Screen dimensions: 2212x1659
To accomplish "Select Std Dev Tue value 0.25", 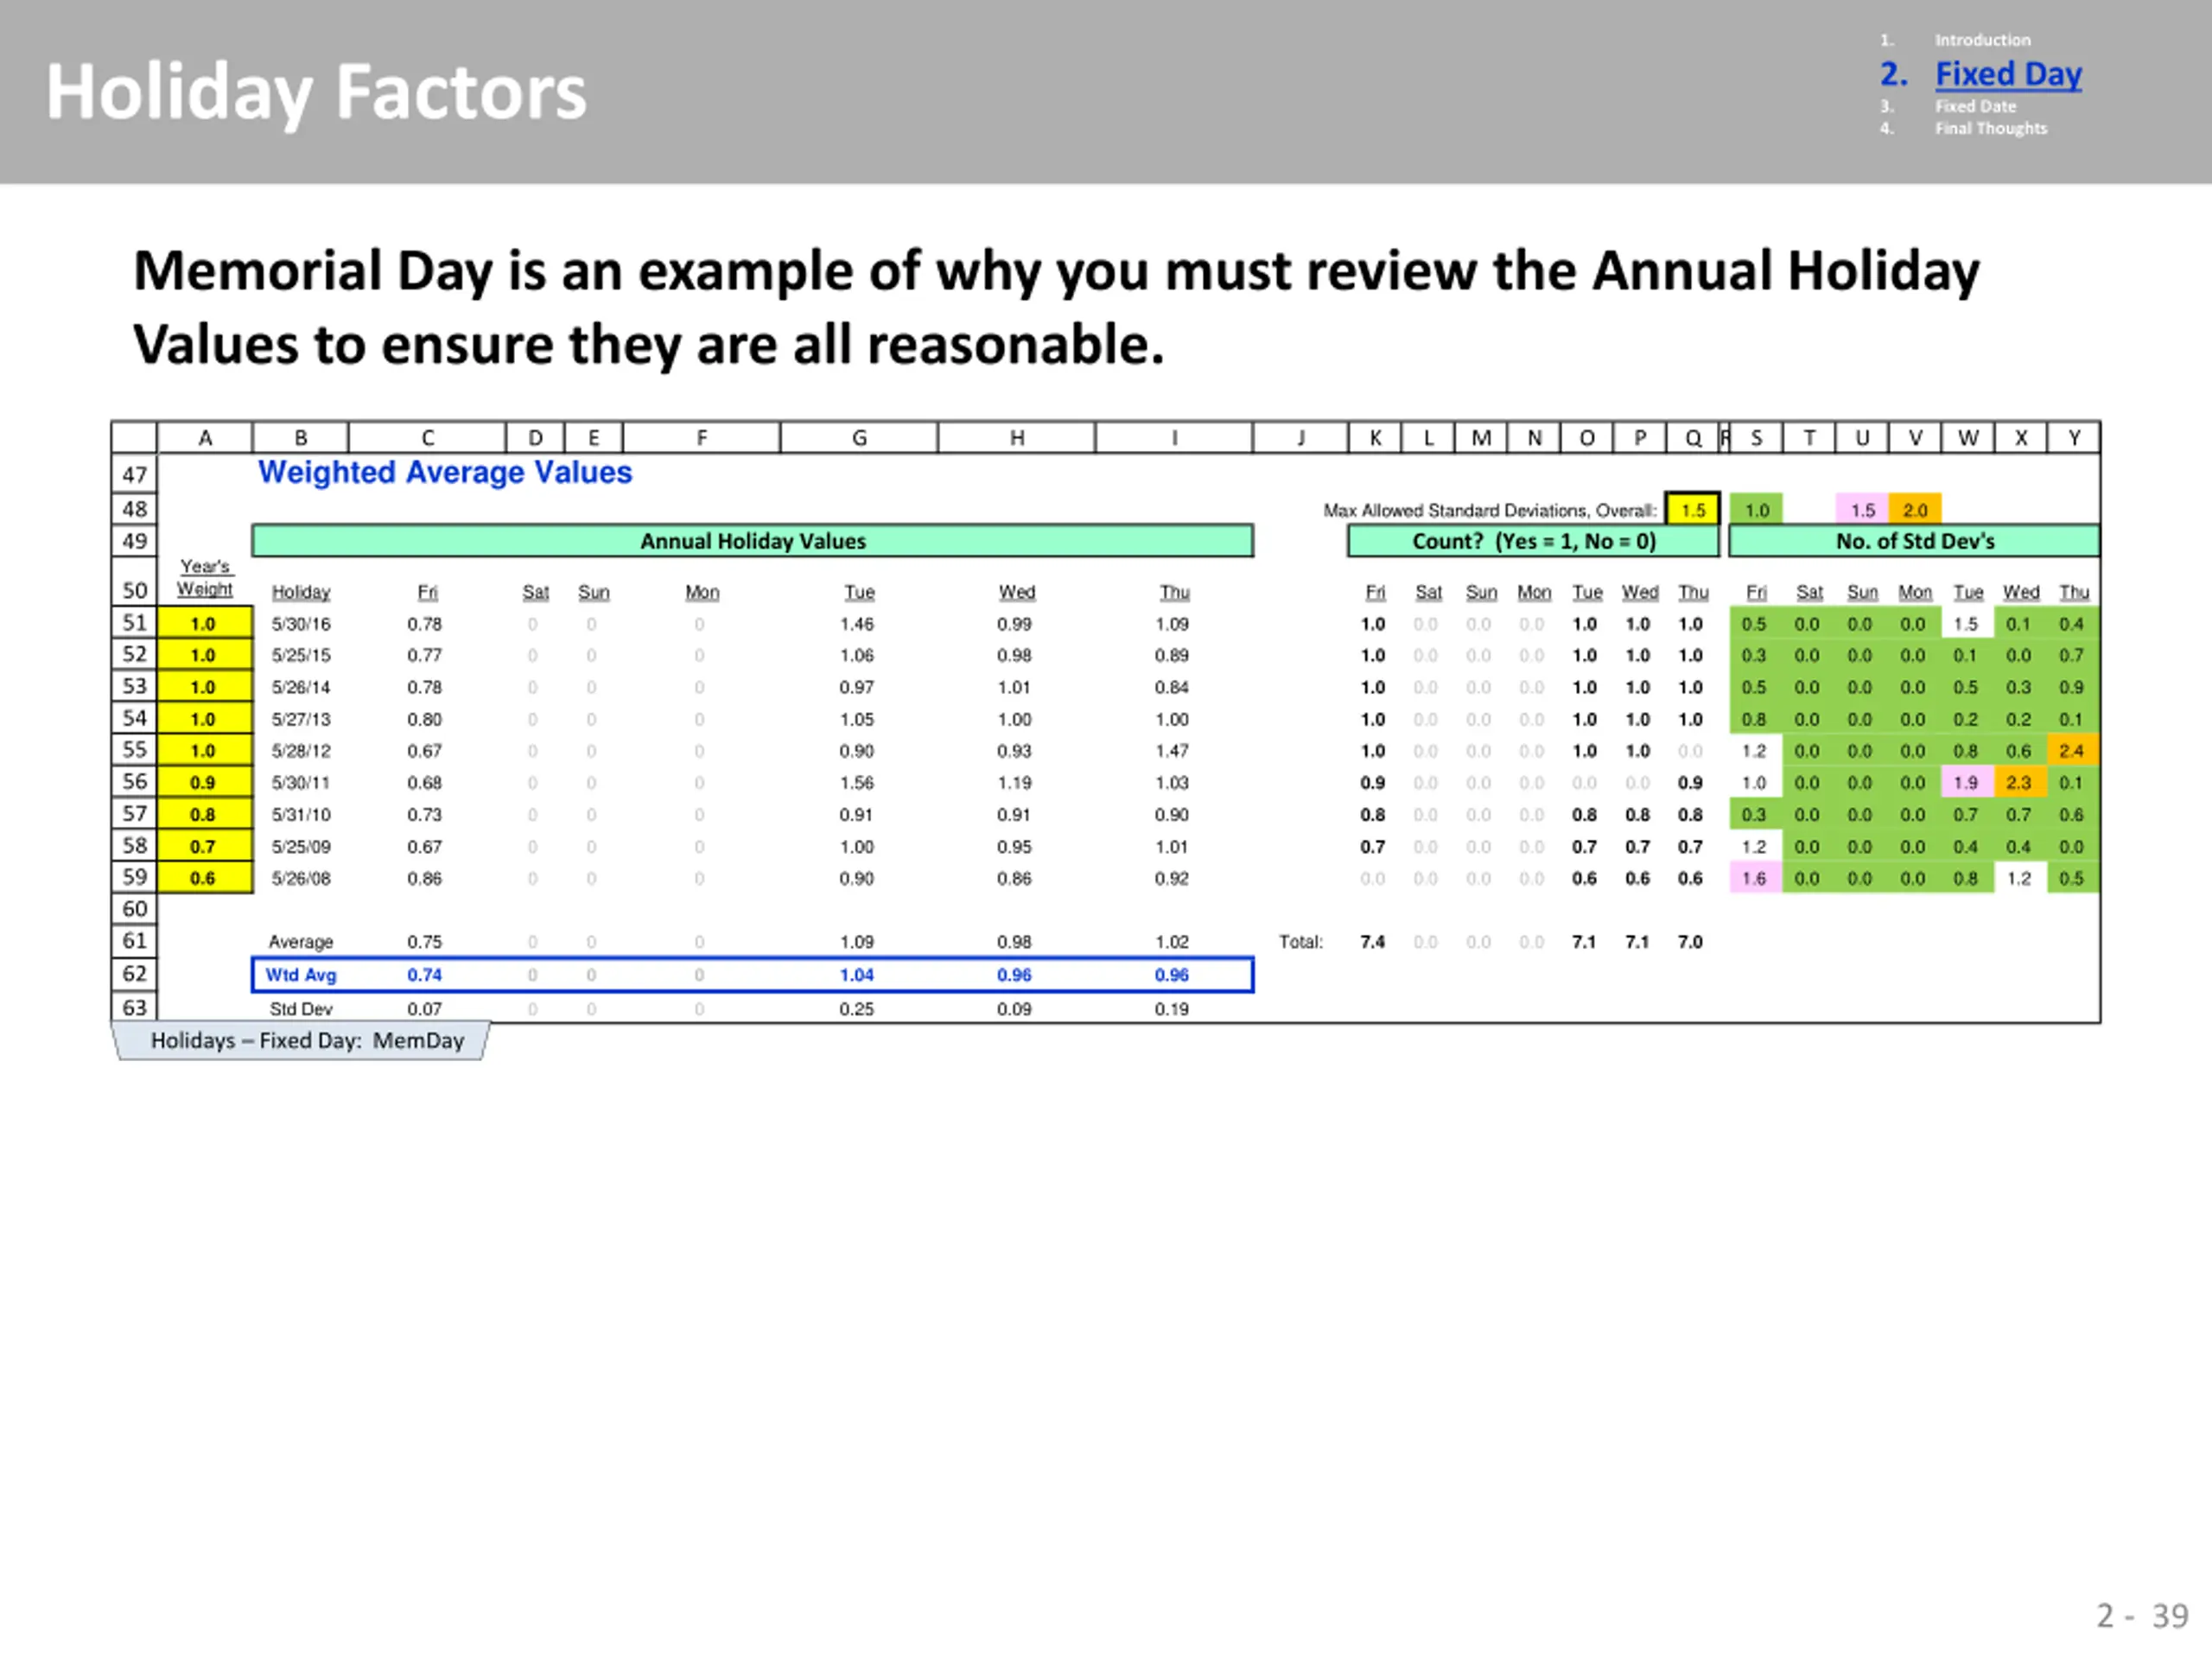I will click(857, 1009).
